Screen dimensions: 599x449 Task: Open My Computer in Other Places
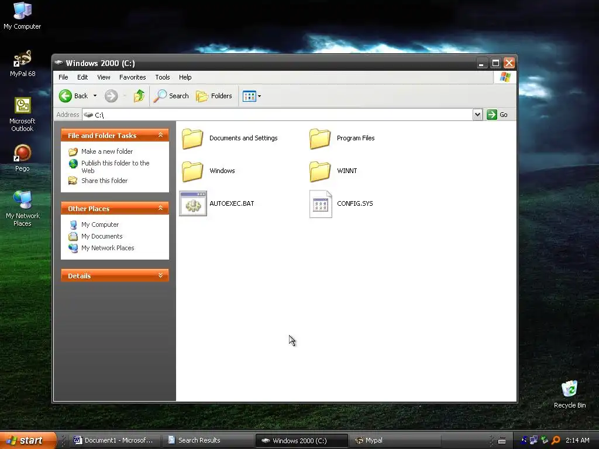(99, 224)
